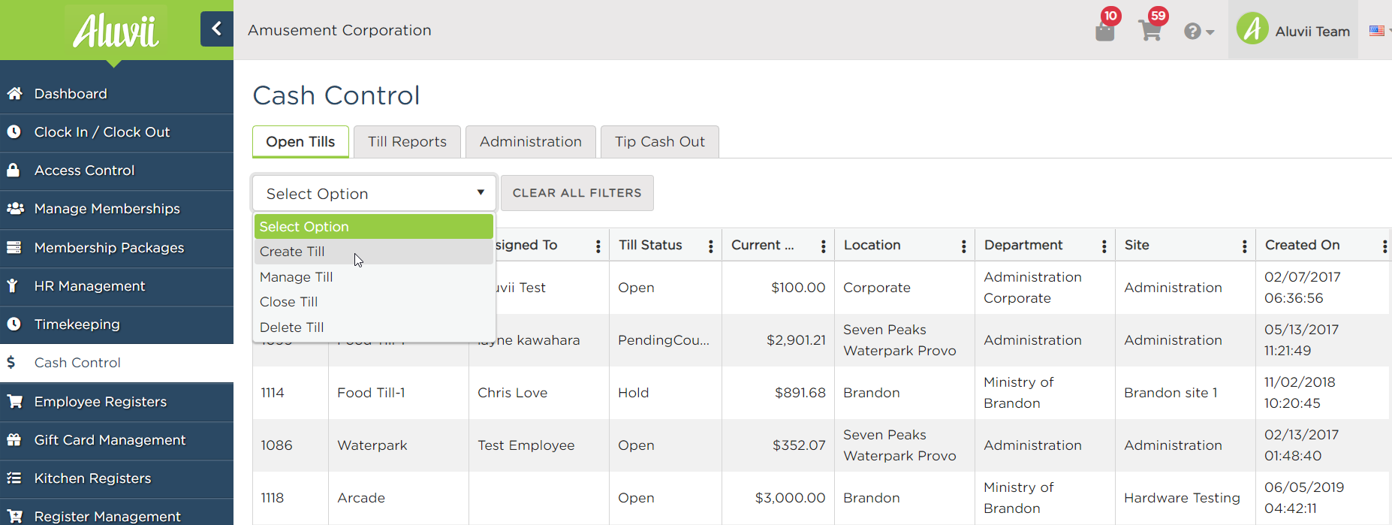Select the till ID 1114 cell
Screen dimensions: 1392x525
tap(291, 393)
